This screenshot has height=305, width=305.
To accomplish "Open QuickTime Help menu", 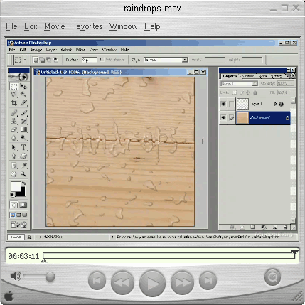I will (x=152, y=26).
